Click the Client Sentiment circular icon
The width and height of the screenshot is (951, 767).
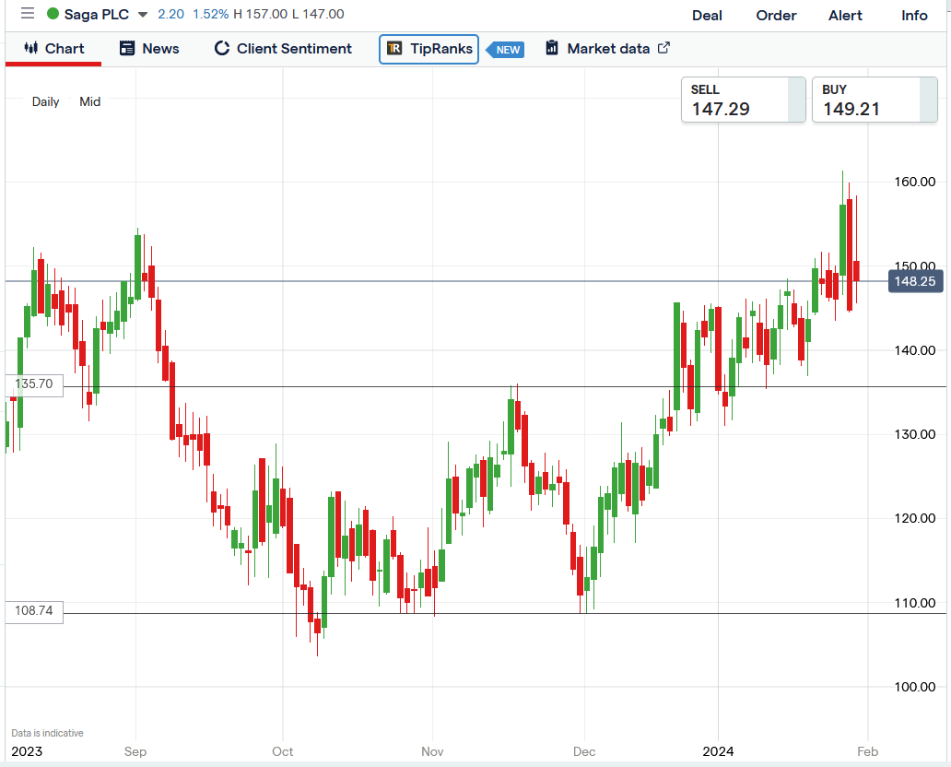[222, 49]
